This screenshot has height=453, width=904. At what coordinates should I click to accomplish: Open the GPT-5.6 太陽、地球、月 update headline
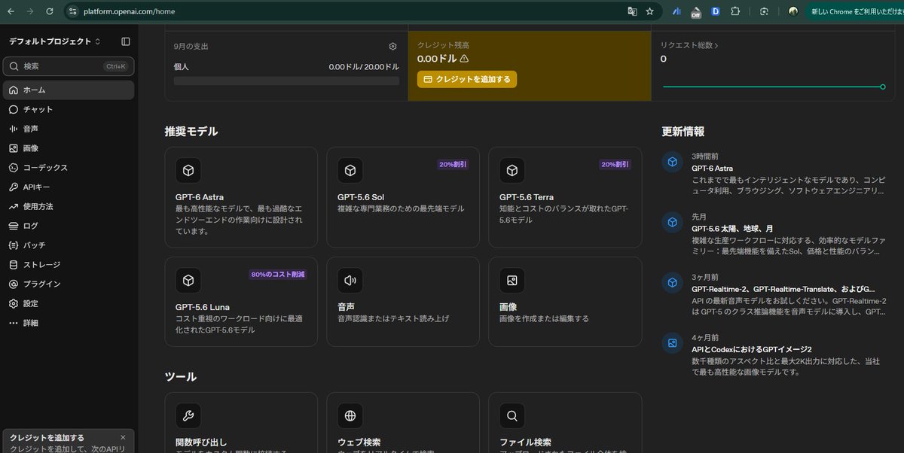tap(732, 229)
